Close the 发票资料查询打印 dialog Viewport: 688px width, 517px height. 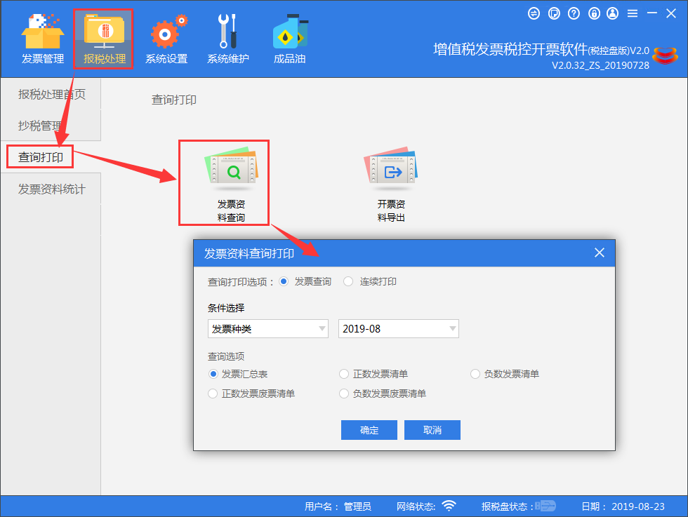[x=600, y=253]
